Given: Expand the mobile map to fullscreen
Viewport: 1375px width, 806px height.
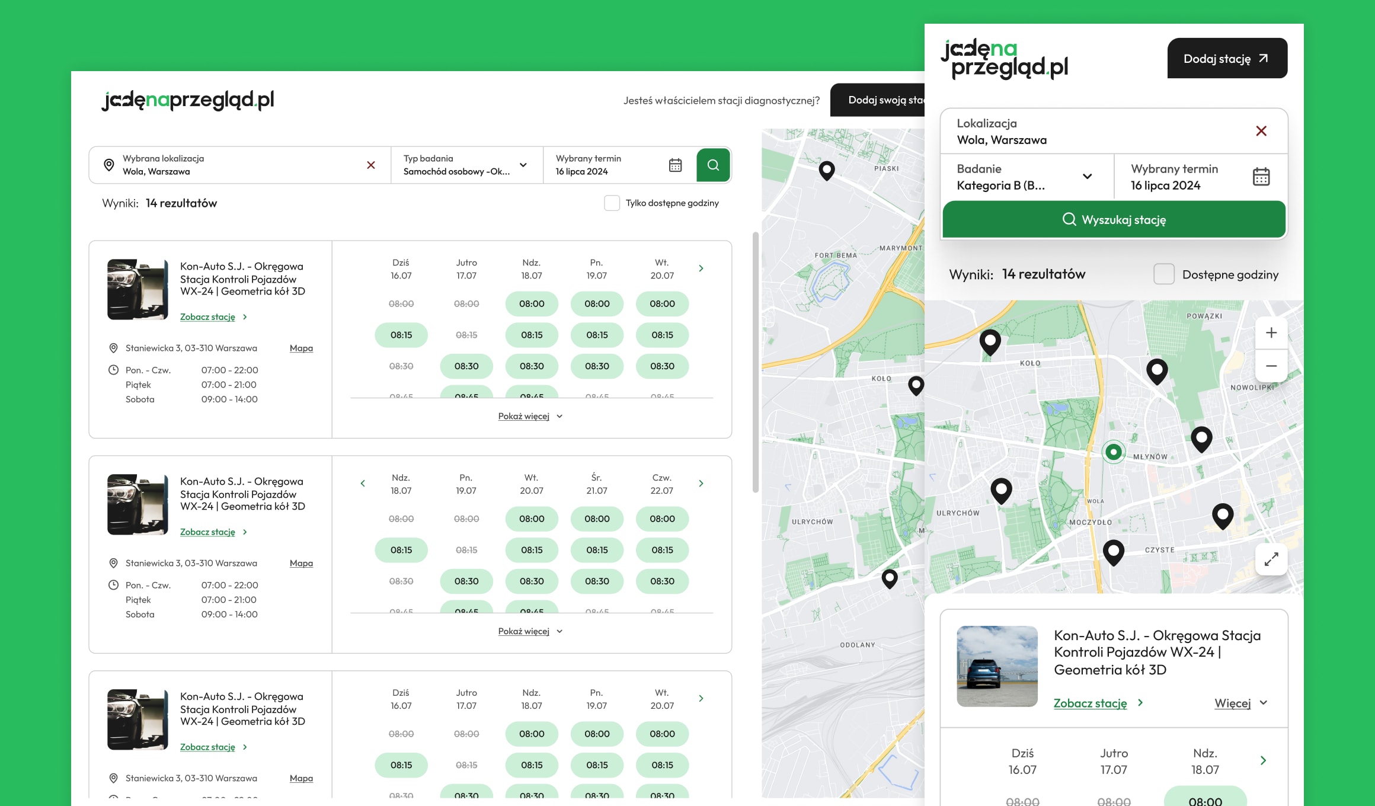Looking at the screenshot, I should click(x=1271, y=559).
